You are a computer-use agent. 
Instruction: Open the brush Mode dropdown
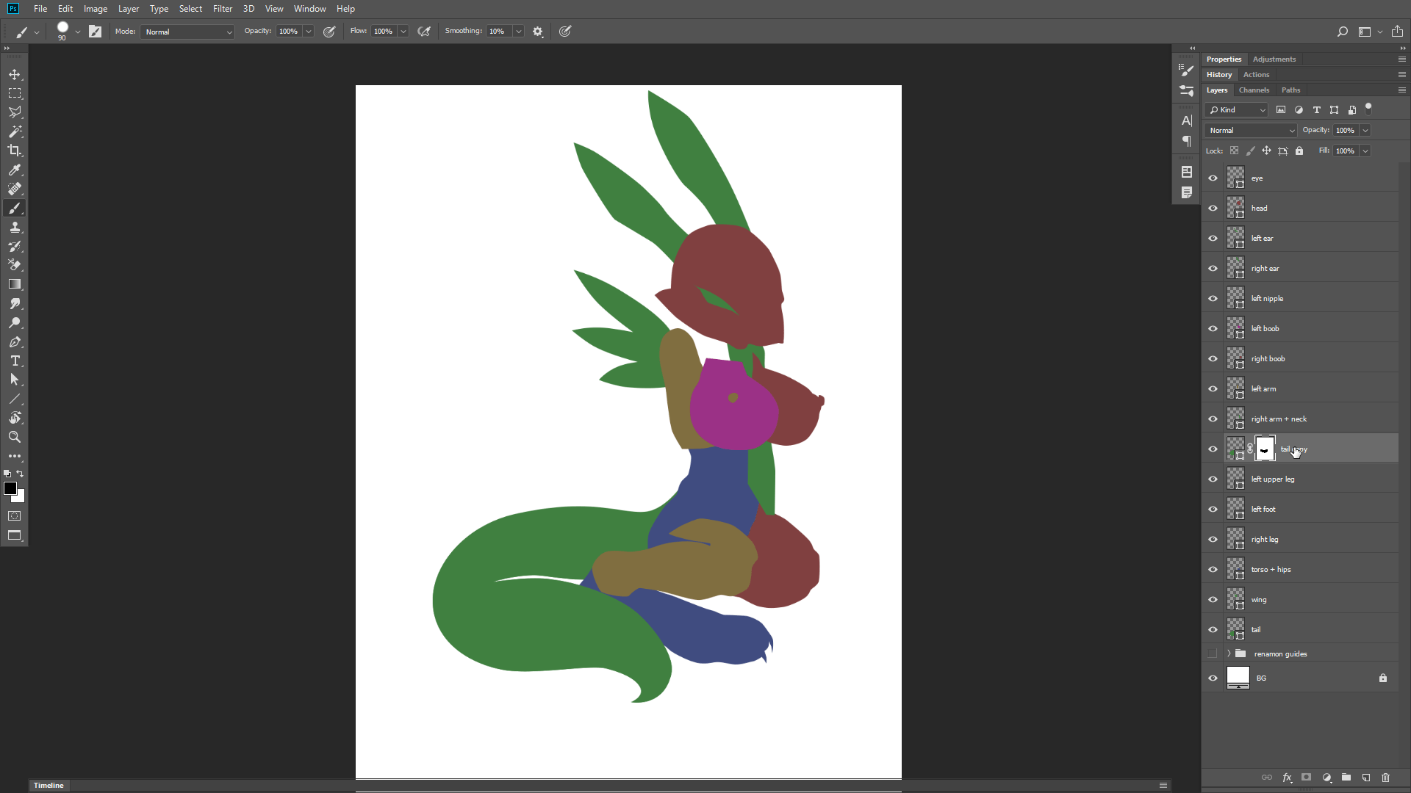188,32
